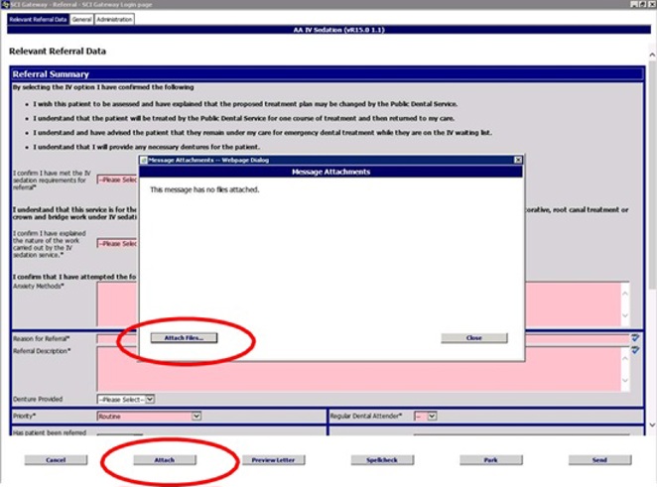Screen dimensions: 657x487
Task: Click the 'Has patient been referred' label
Action: click(50, 432)
